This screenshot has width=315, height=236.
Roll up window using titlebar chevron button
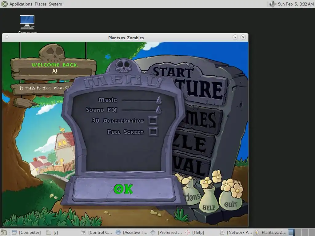click(x=235, y=37)
